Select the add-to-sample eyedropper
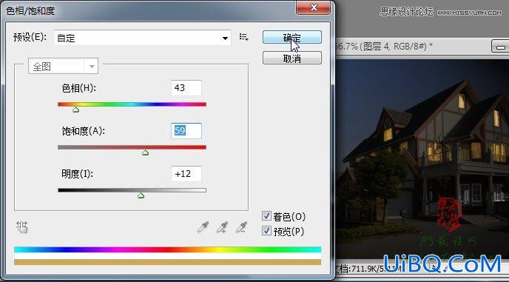This screenshot has width=509, height=282. click(223, 227)
